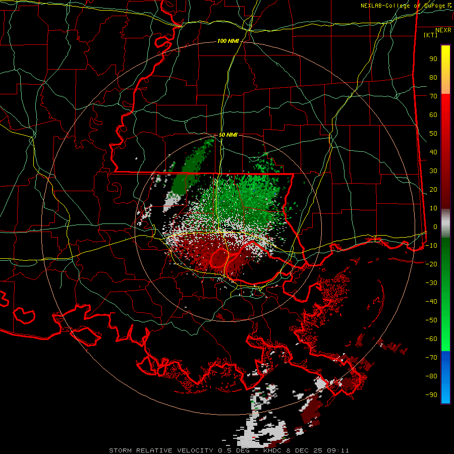The height and width of the screenshot is (454, 454).
Task: Click the -80 knot scale label
Action: pyautogui.click(x=431, y=376)
